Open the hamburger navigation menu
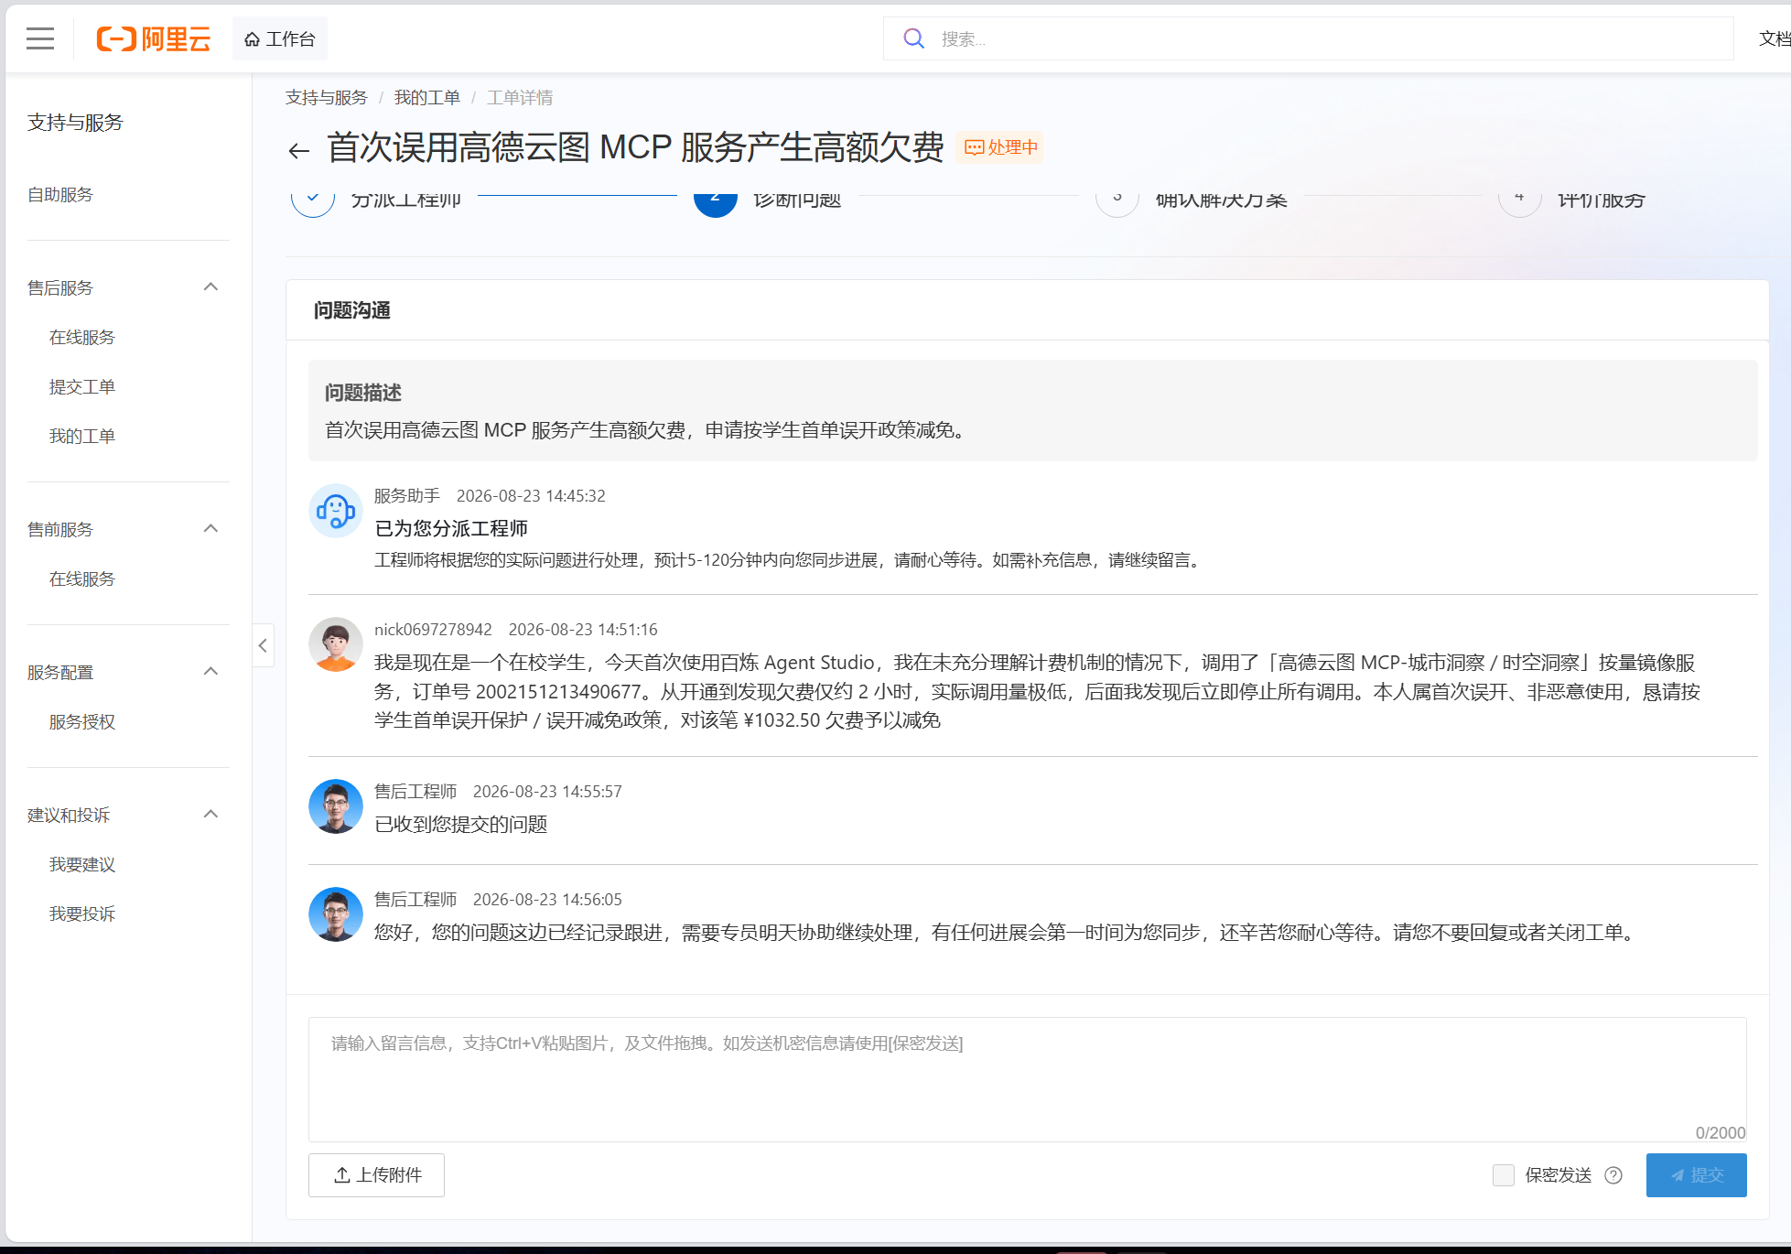 click(x=40, y=38)
